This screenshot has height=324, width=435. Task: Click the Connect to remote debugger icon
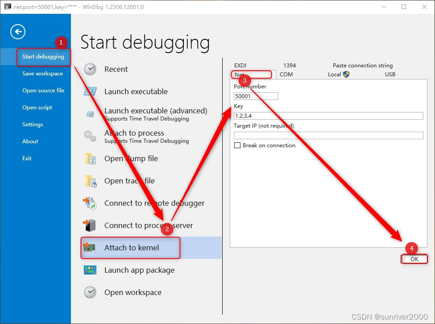tap(91, 203)
